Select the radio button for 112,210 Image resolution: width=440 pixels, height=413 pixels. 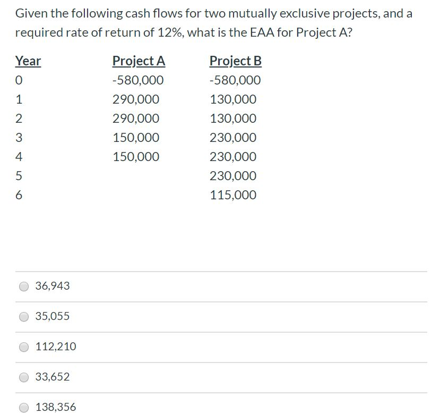pyautogui.click(x=24, y=347)
